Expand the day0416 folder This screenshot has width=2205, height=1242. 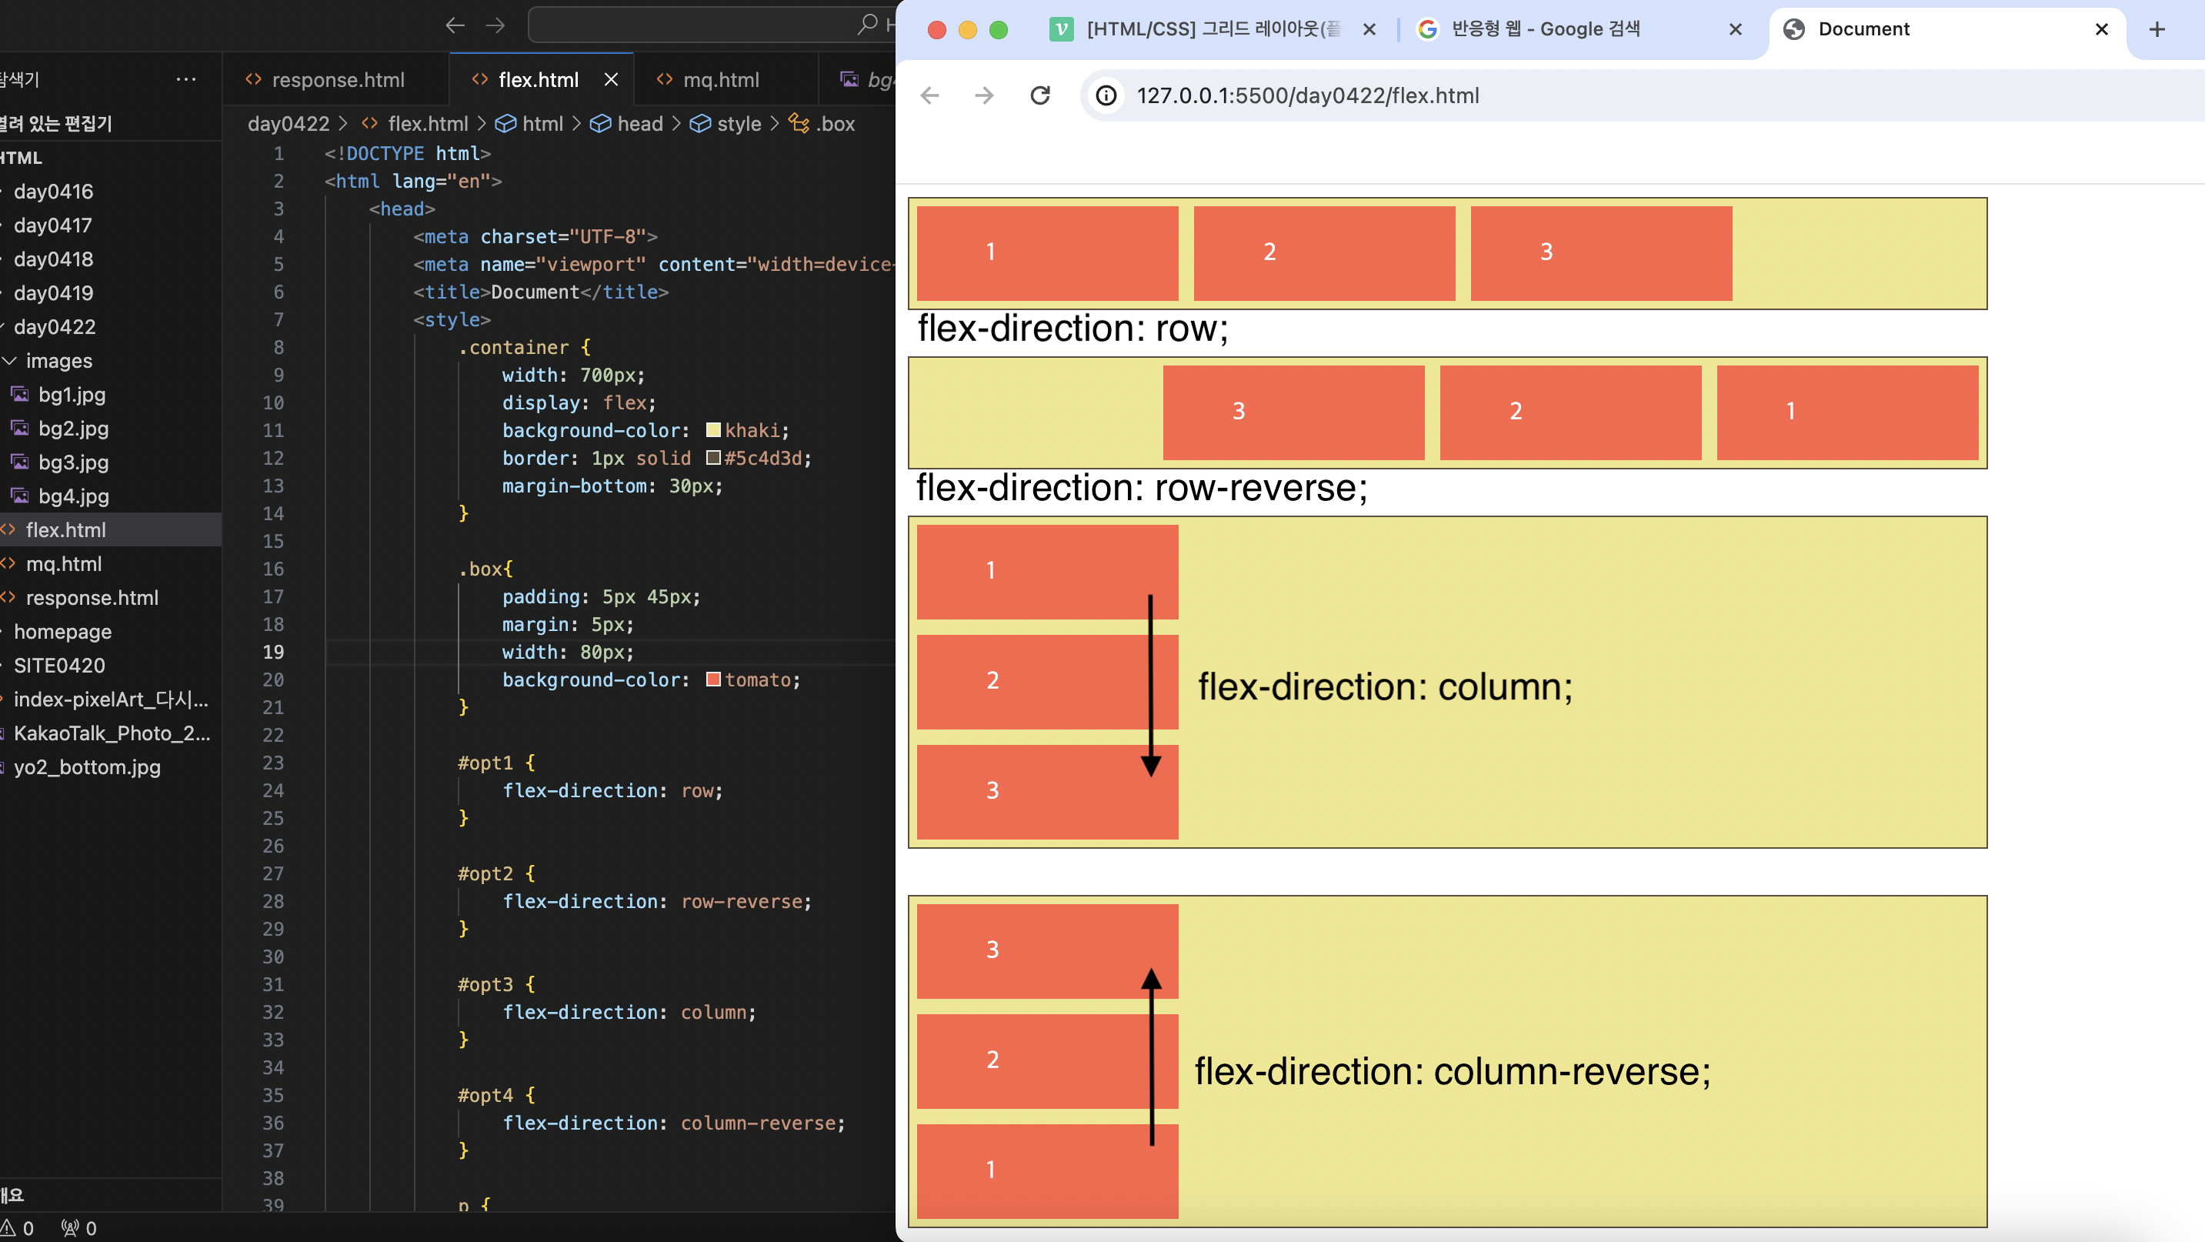pyautogui.click(x=53, y=191)
